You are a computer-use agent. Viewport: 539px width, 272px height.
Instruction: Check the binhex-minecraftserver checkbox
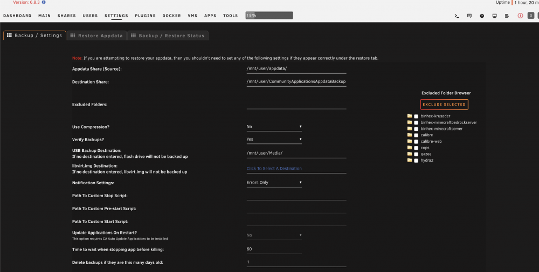416,129
